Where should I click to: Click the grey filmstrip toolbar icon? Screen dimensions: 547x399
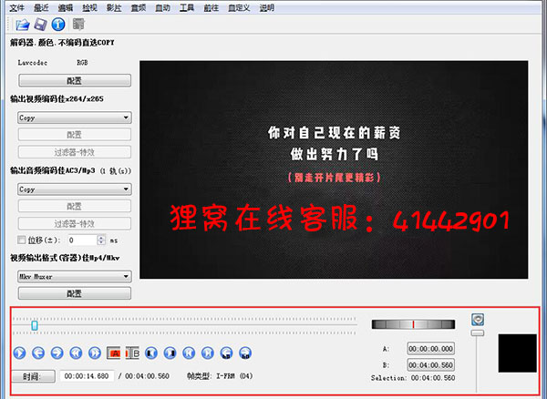pos(78,24)
